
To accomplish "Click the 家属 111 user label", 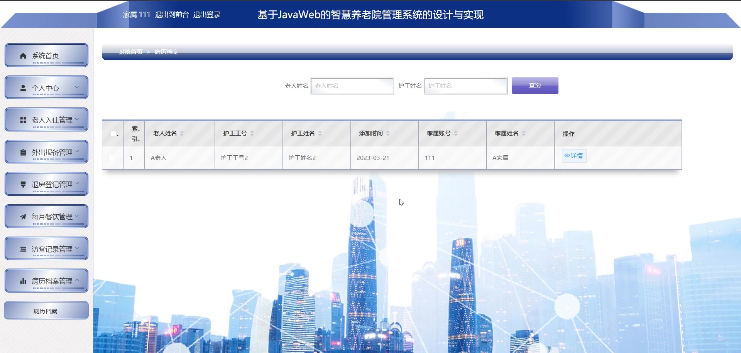I will coord(137,15).
